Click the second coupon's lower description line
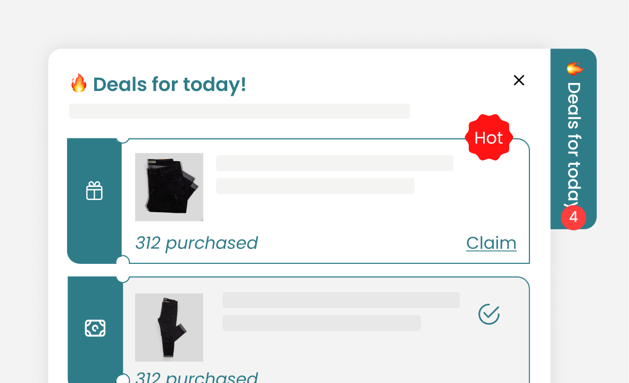 click(x=321, y=323)
